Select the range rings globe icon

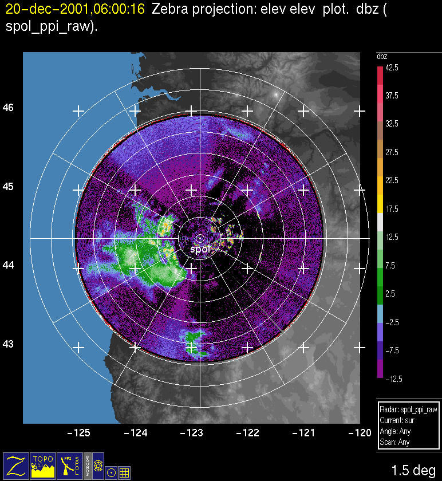[98, 466]
